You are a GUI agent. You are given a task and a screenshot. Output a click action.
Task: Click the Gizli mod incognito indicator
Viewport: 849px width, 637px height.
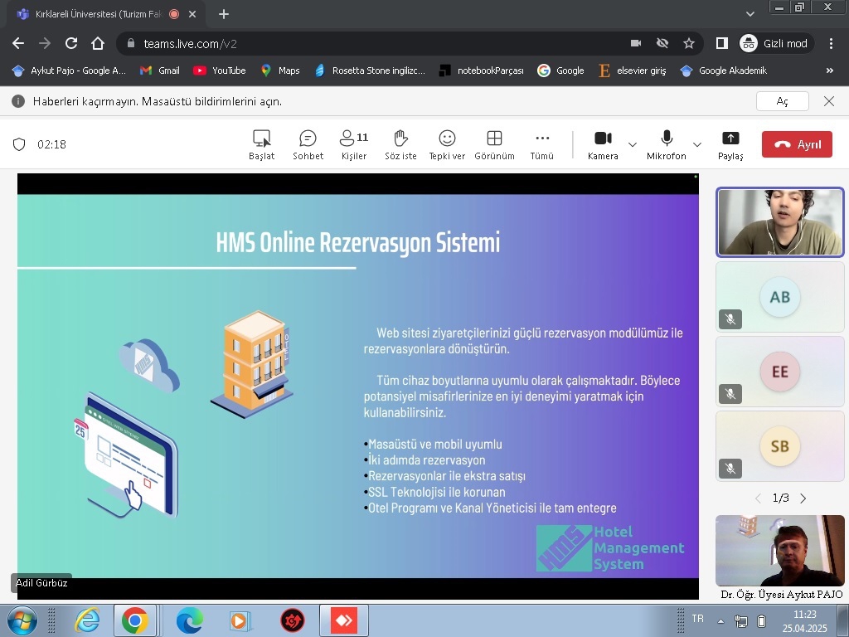774,43
